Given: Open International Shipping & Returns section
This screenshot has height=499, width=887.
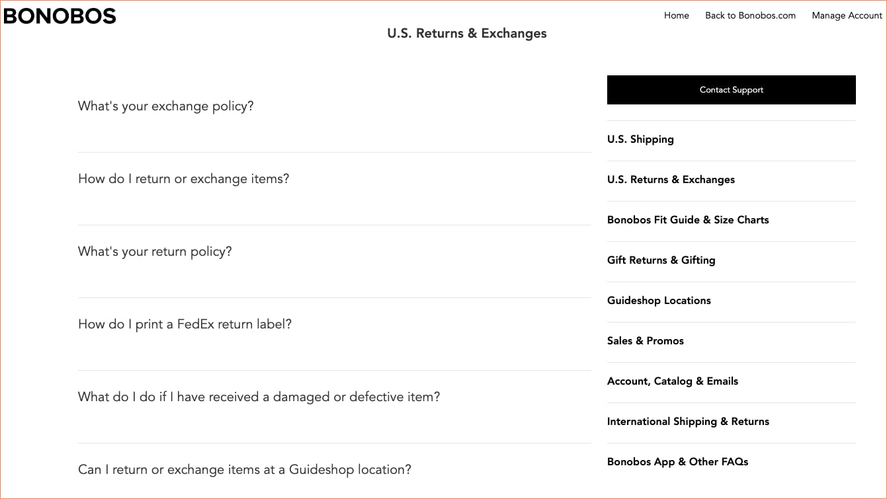Looking at the screenshot, I should tap(688, 421).
